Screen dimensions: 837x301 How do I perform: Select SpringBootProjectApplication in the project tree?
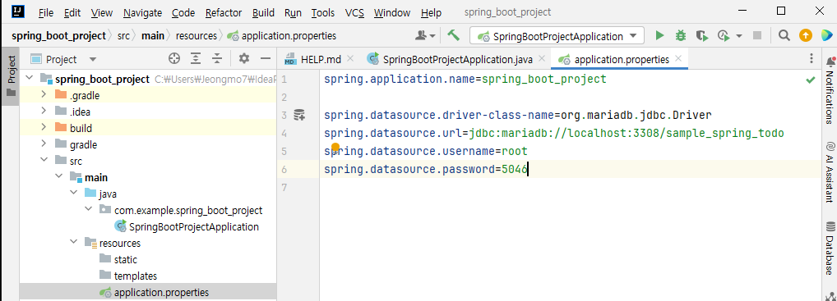point(187,226)
